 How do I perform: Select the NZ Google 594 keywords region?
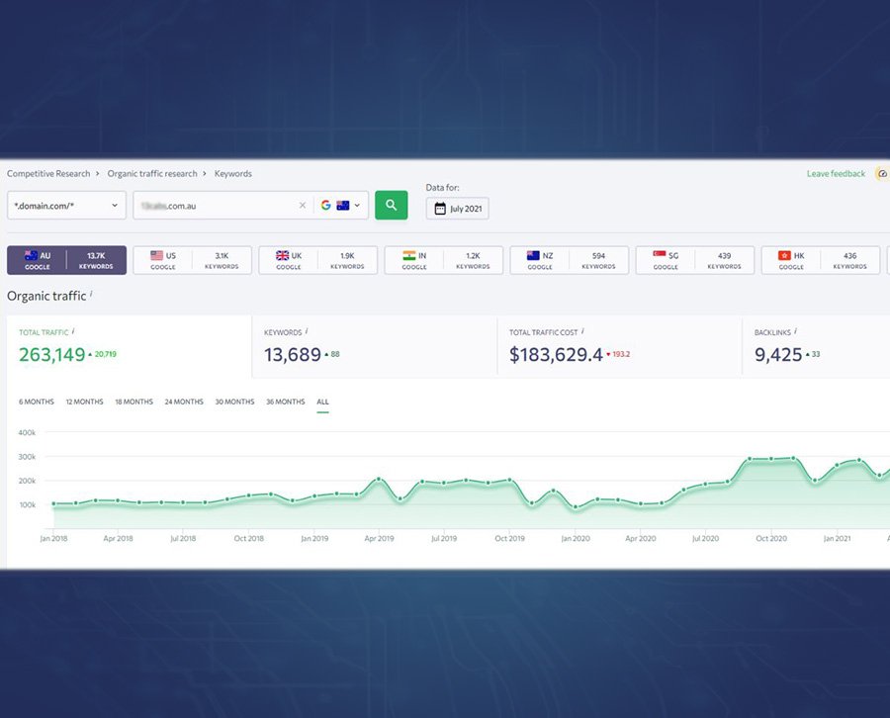[569, 260]
